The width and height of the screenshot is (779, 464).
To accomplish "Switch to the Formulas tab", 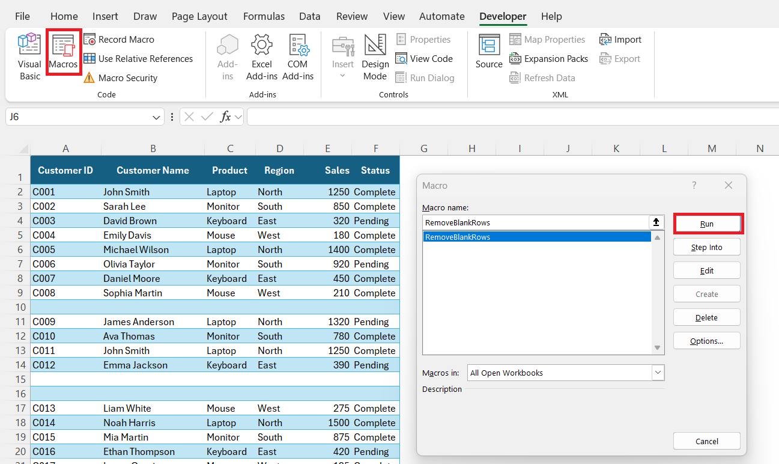I will 262,16.
